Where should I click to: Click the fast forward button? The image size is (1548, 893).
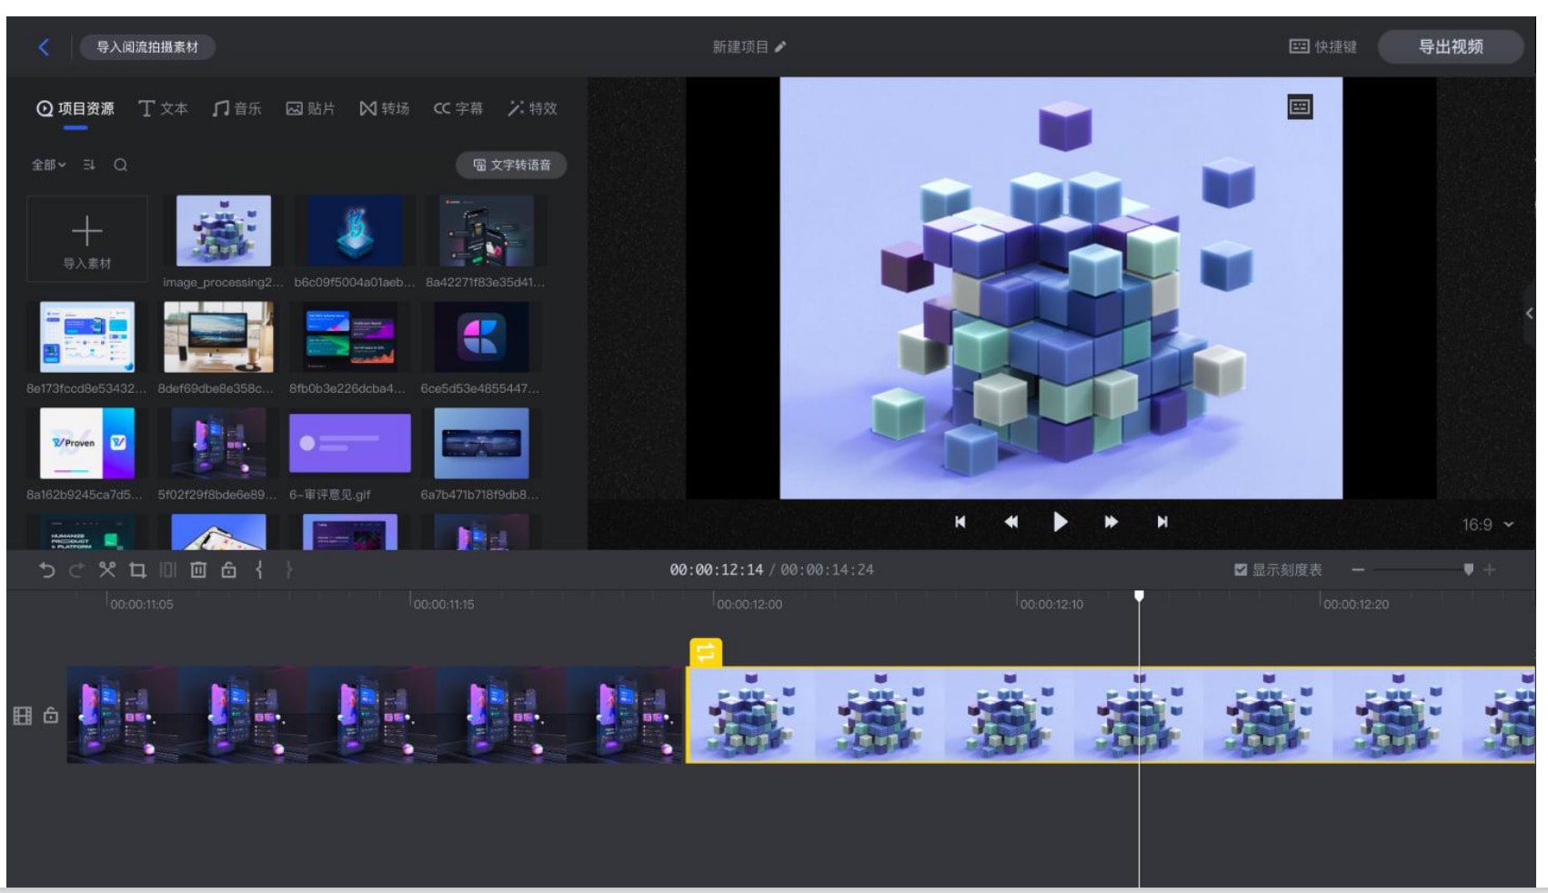click(1111, 522)
